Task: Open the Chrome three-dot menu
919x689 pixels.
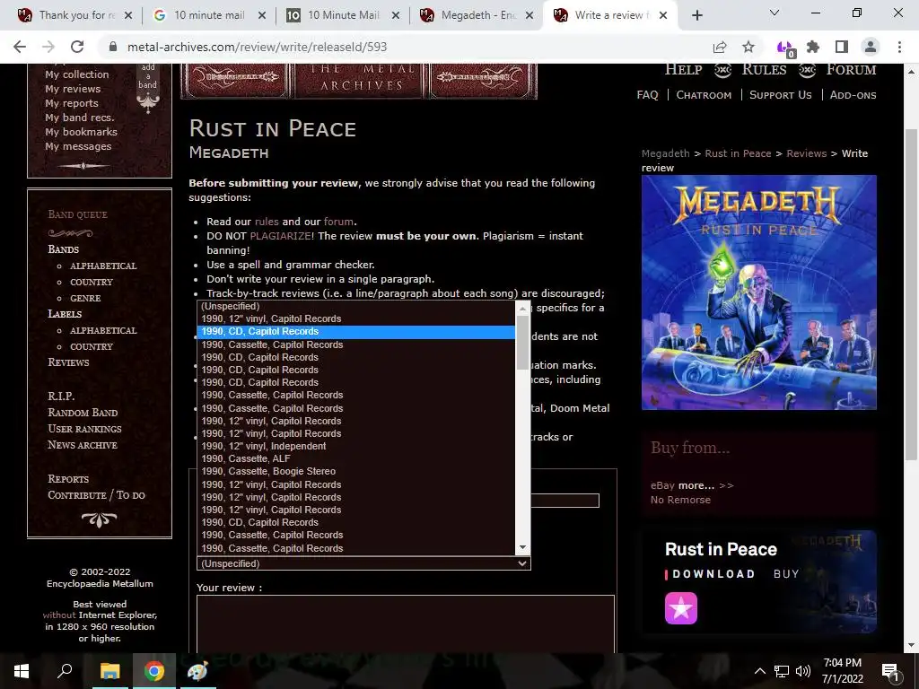Action: click(x=899, y=47)
